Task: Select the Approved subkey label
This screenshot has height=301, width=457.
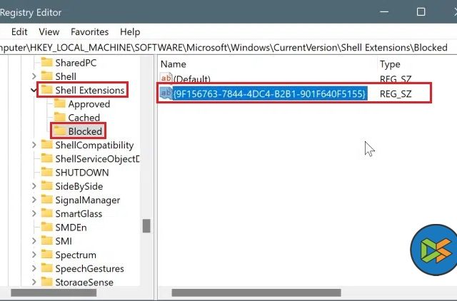Action: coord(89,104)
